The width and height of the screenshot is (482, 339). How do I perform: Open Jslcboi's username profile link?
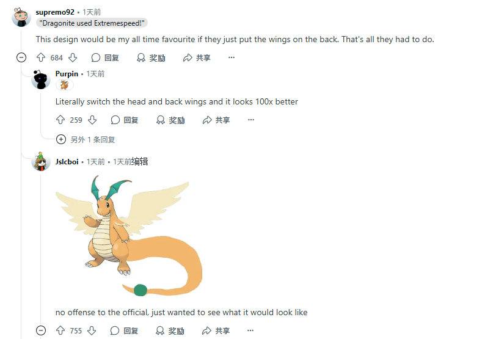pos(67,162)
